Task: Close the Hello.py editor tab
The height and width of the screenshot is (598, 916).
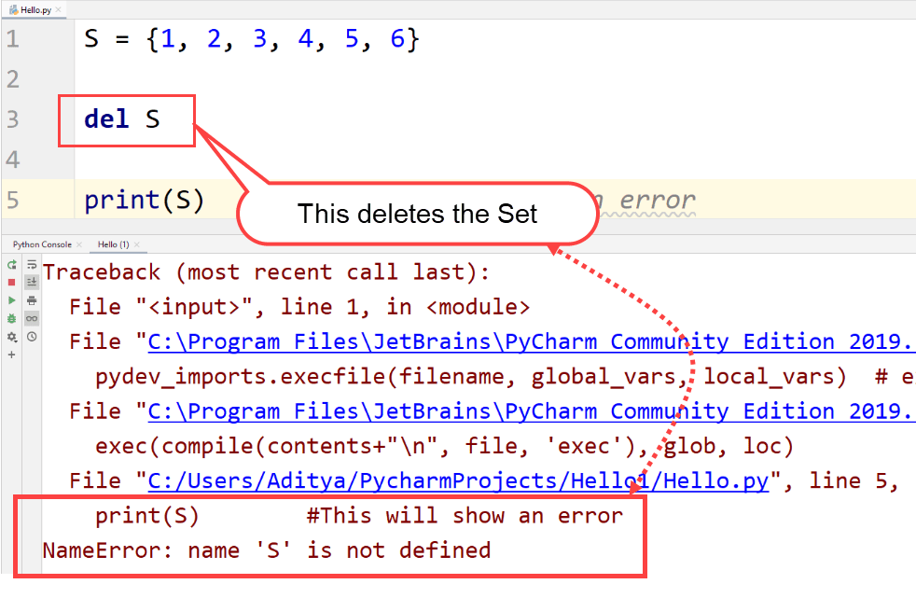Action: click(58, 10)
